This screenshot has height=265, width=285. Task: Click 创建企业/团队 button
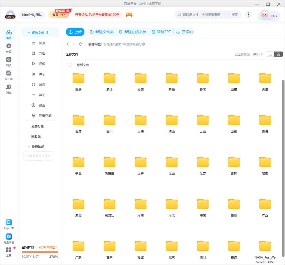tap(32, 15)
